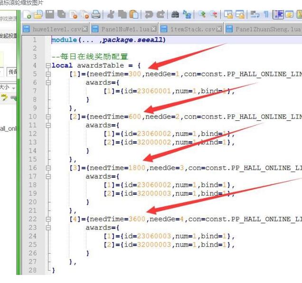Click the Cut scissors icon
The width and height of the screenshot is (302, 283).
[x=111, y=15]
